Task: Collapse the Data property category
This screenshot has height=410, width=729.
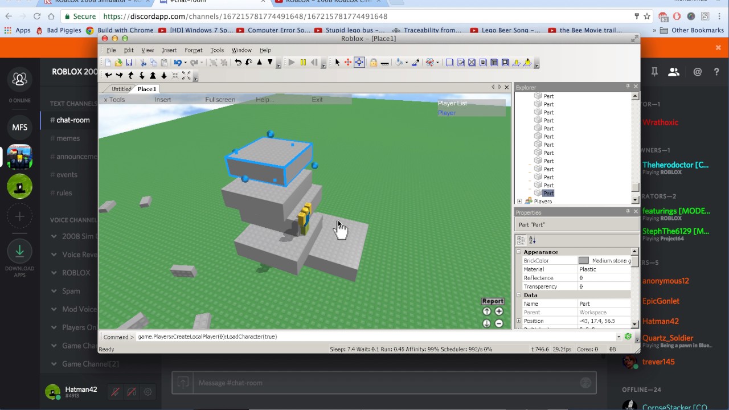Action: (519, 295)
